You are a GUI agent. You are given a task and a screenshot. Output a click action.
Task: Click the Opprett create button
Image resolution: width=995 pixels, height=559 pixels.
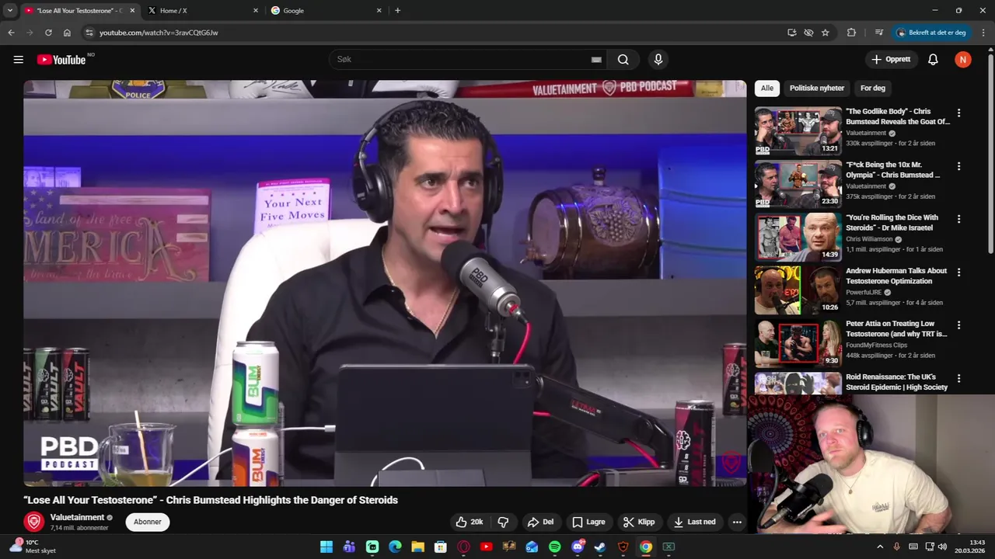[x=891, y=60]
